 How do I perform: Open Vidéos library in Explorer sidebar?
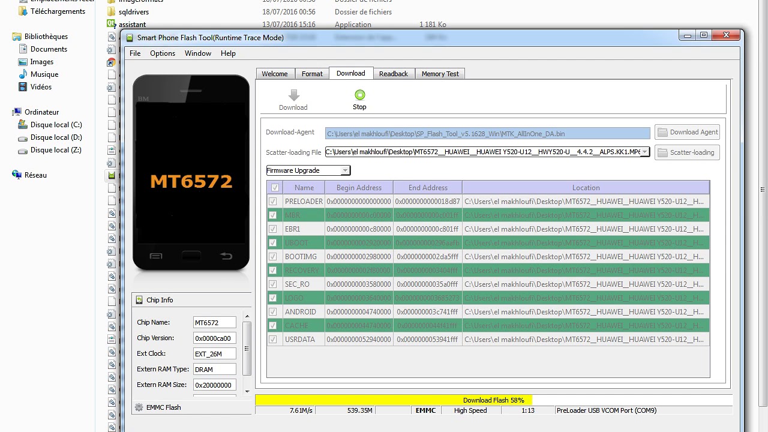click(41, 87)
